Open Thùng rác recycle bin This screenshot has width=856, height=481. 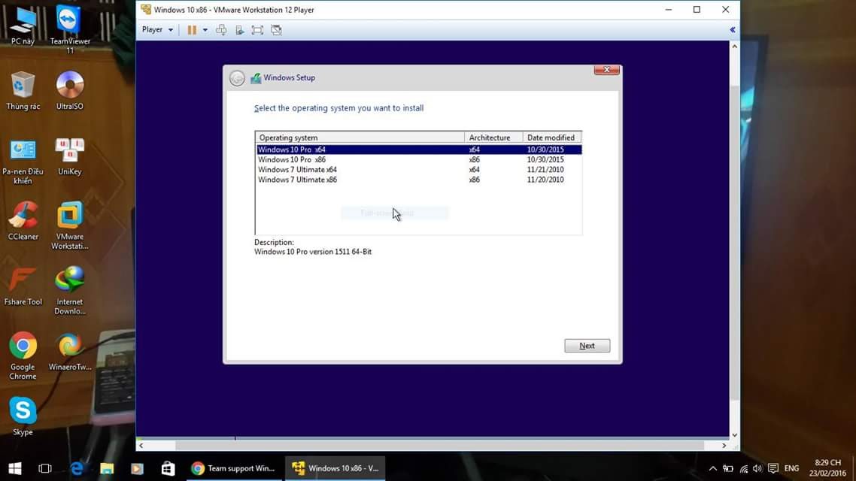[x=23, y=90]
